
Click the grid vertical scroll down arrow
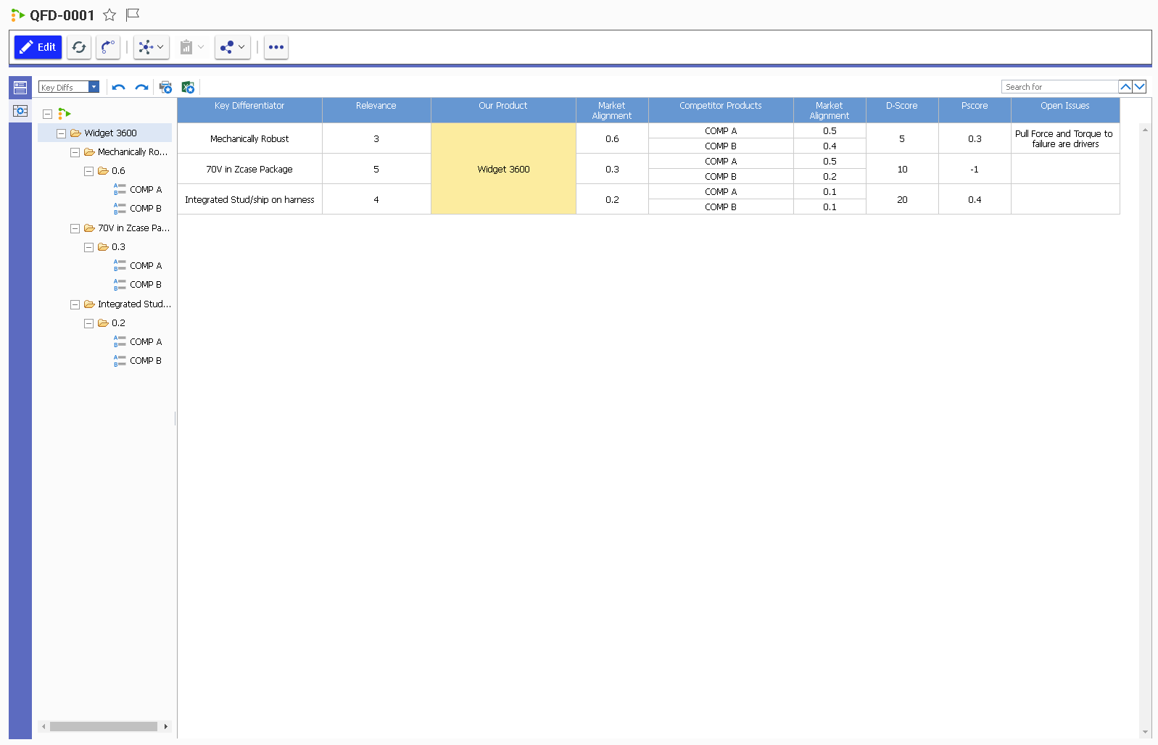(1145, 732)
